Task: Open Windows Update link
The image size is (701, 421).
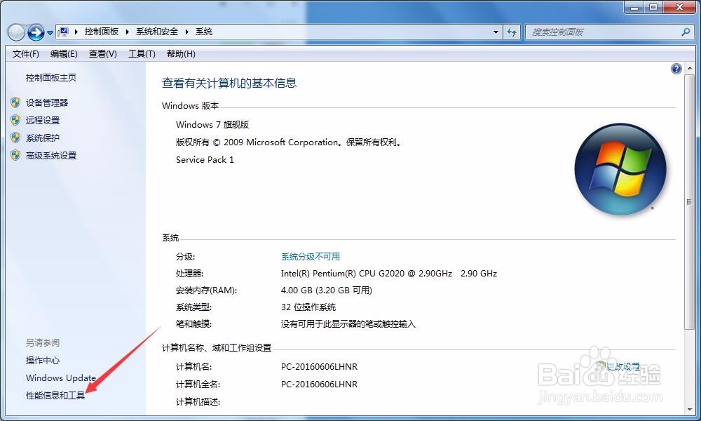Action: coord(61,377)
